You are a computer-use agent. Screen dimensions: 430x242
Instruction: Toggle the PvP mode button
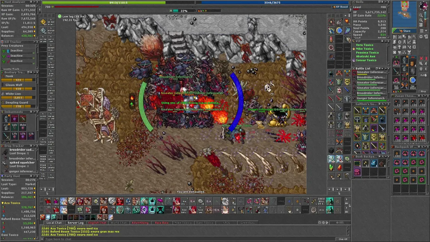[423, 75]
